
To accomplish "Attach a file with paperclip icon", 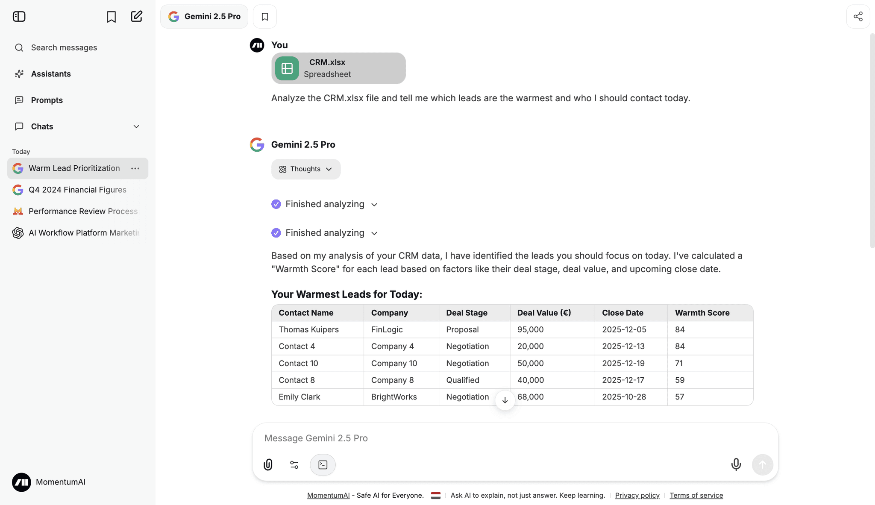I will 268,464.
